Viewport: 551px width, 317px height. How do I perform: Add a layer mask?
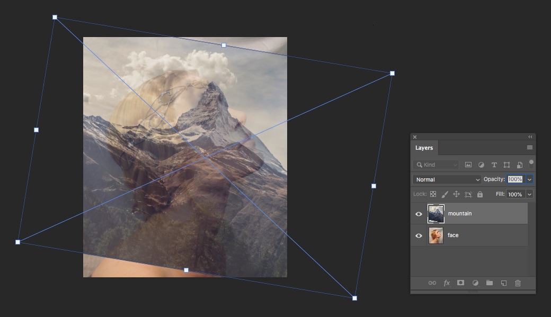point(461,283)
